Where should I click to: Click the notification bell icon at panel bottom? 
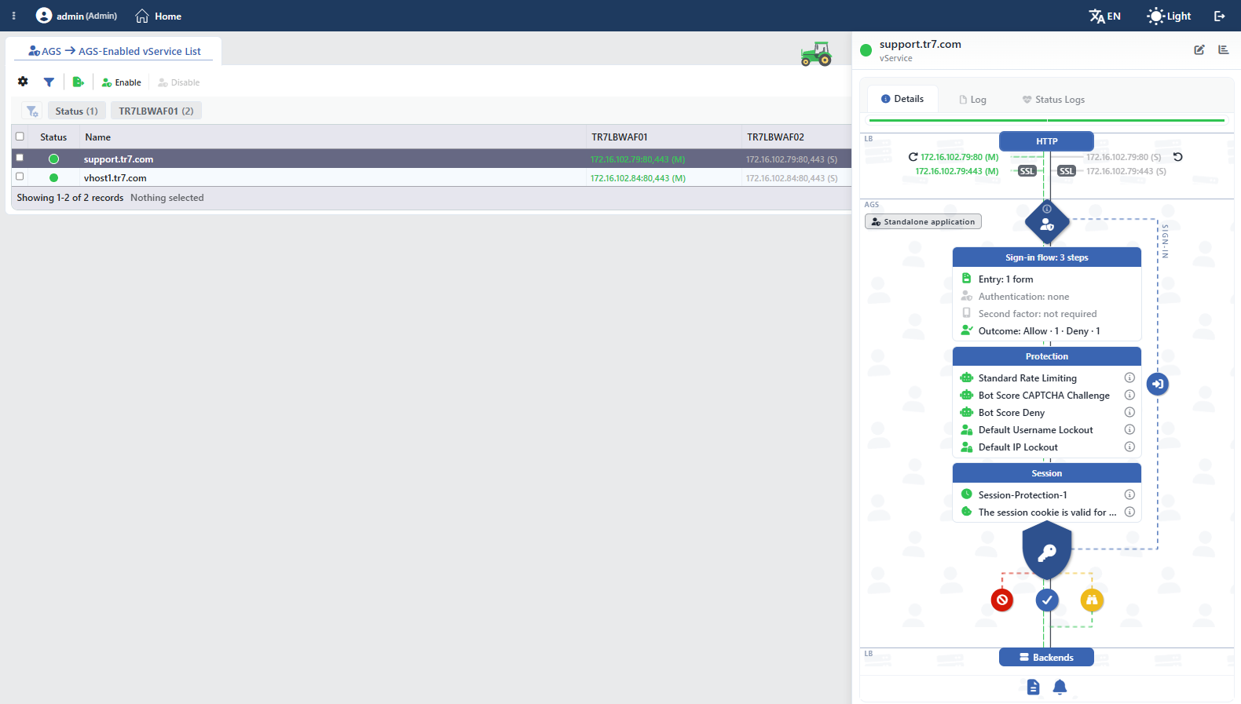tap(1060, 688)
